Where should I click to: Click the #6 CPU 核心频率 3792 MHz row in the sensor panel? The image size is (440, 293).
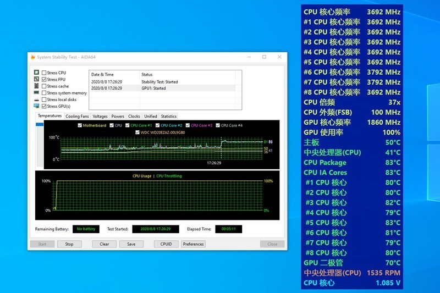coord(352,72)
